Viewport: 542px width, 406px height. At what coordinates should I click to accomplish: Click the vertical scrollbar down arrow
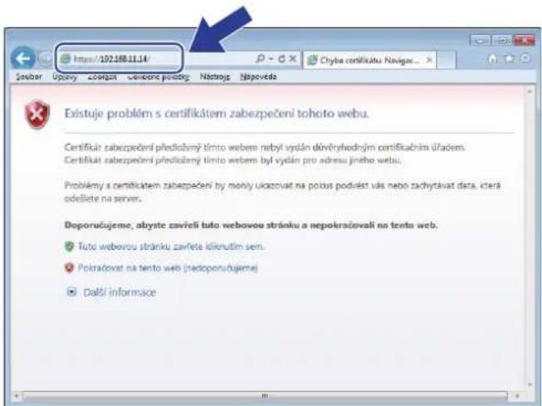click(530, 384)
